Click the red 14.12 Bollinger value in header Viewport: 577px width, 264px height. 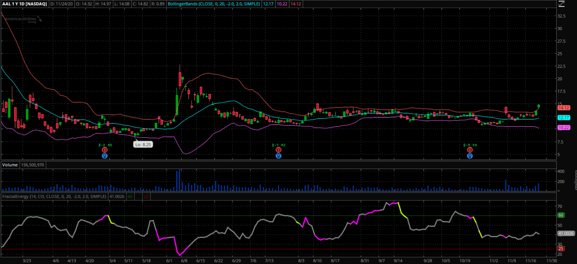point(296,4)
